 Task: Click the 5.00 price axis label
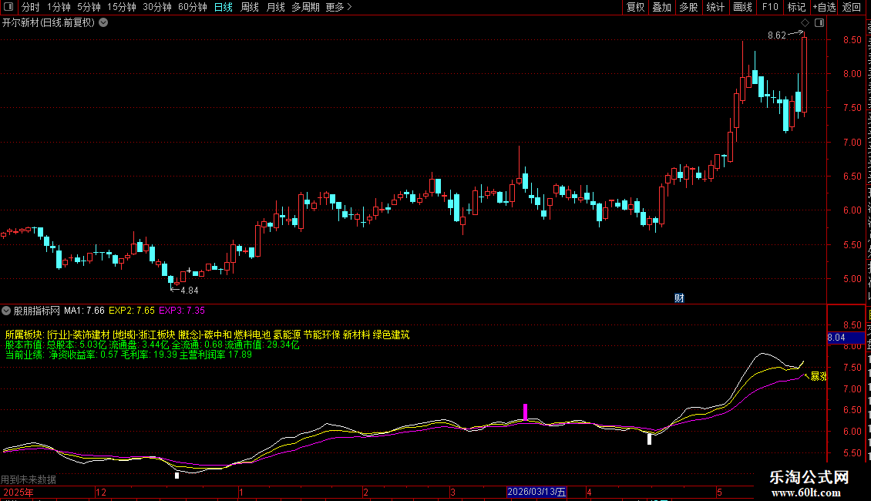click(852, 279)
